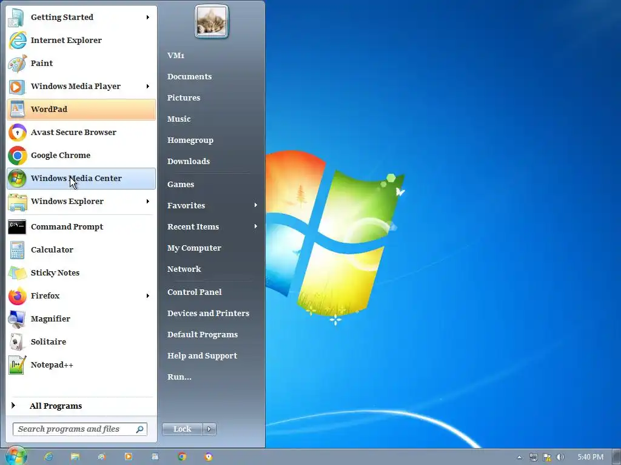Open Control Panel
621x465 pixels.
click(195, 292)
